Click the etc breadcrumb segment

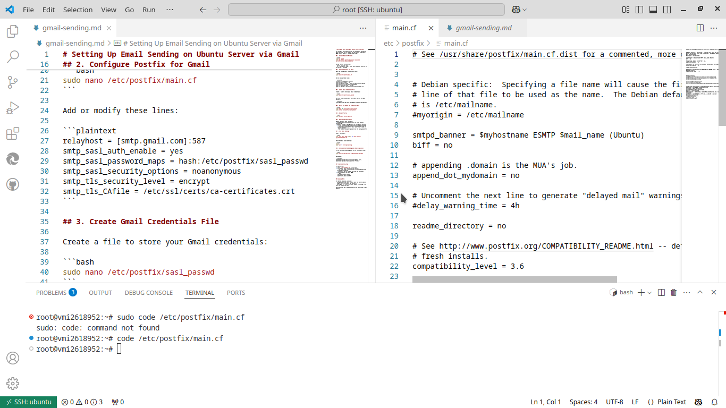click(389, 43)
